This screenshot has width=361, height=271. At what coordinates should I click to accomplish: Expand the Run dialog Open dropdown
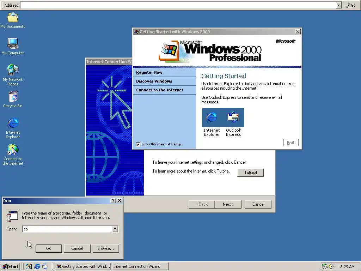click(115, 229)
